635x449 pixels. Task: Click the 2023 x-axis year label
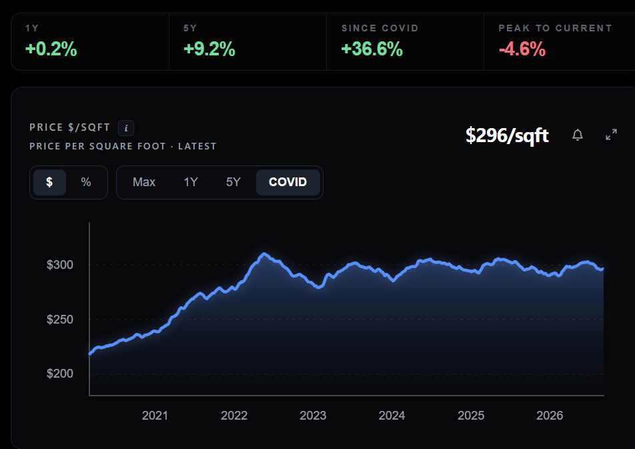313,416
